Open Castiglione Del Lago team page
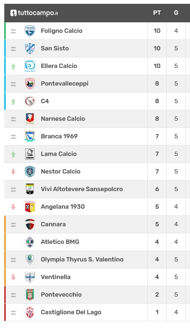Screen dimensions: 190x328 (x=71, y=312)
